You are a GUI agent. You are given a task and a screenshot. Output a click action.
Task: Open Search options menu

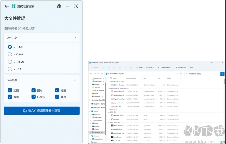[x=165, y=68]
